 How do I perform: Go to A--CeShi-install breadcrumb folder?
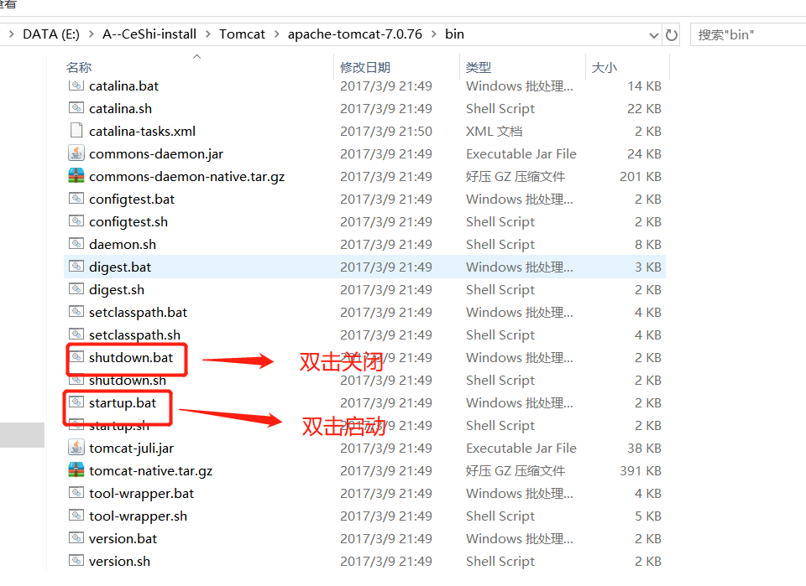point(149,34)
